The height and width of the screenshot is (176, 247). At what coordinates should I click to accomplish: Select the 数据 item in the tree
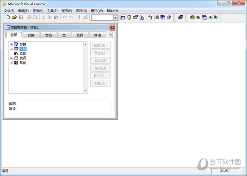[23, 45]
